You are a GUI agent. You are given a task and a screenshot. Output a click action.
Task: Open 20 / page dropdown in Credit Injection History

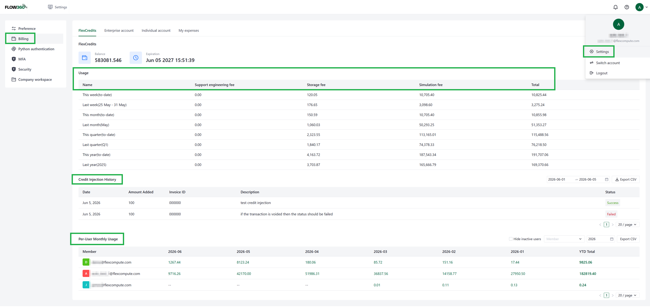(x=627, y=225)
